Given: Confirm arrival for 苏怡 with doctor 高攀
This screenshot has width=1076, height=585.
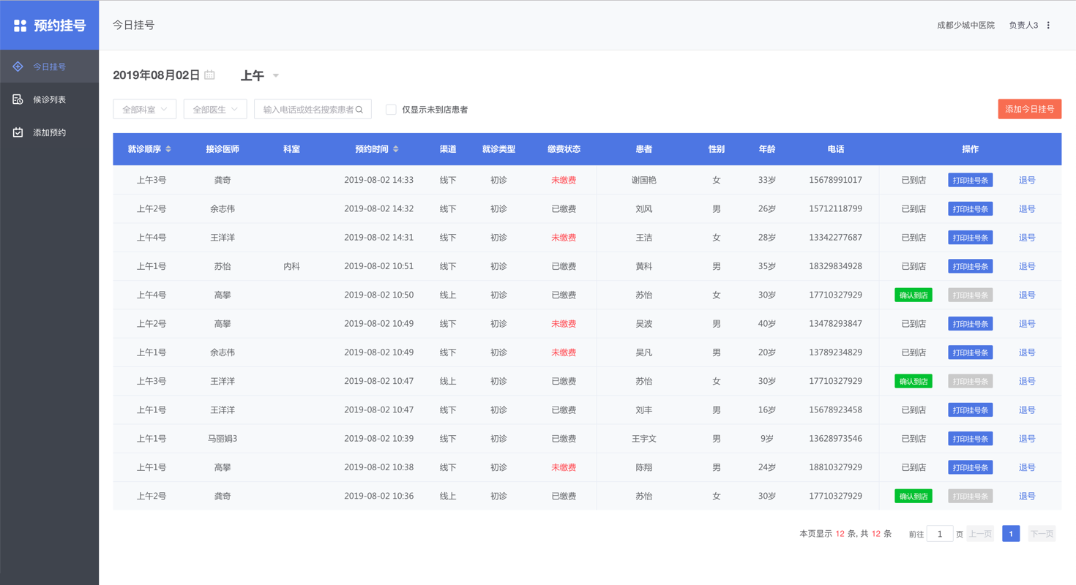Looking at the screenshot, I should [x=914, y=295].
